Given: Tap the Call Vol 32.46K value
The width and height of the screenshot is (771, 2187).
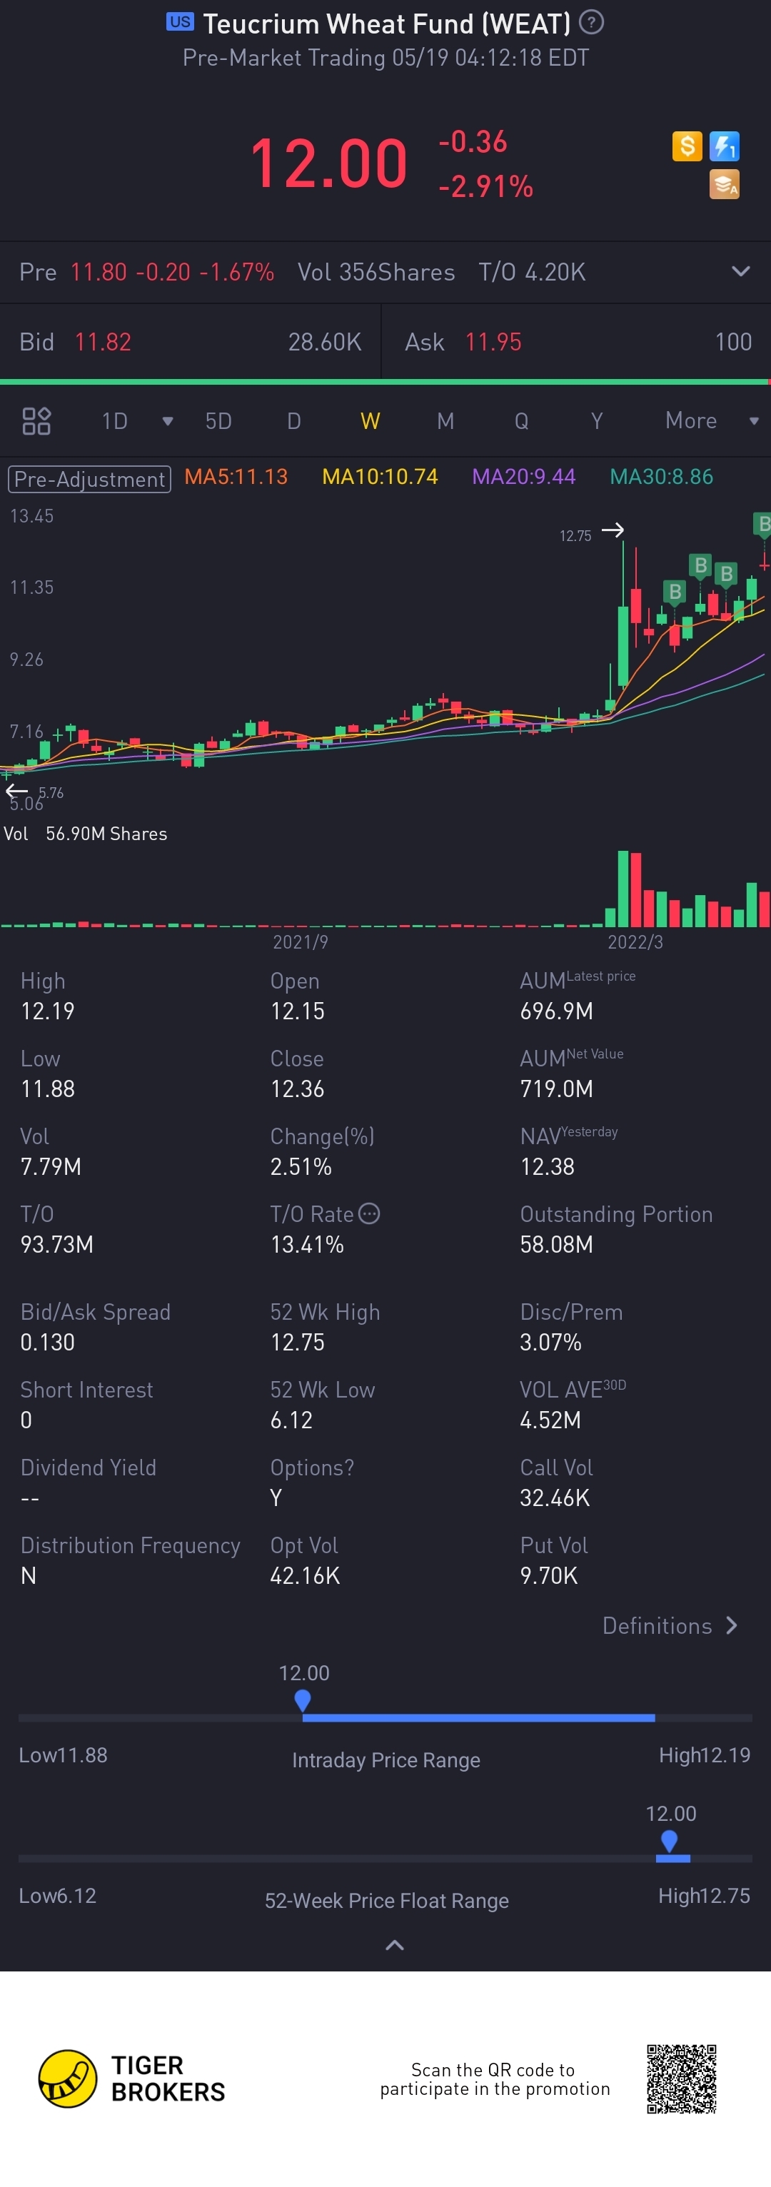Looking at the screenshot, I should pyautogui.click(x=555, y=1497).
